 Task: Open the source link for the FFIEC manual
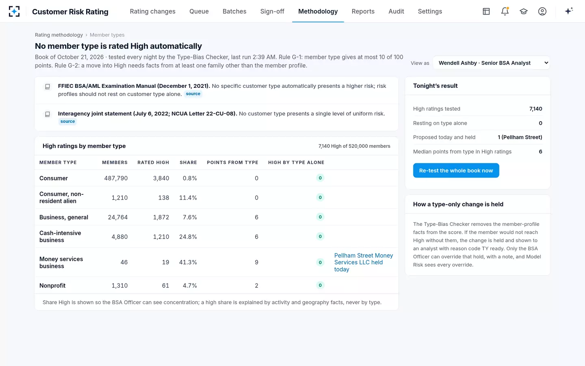[193, 94]
